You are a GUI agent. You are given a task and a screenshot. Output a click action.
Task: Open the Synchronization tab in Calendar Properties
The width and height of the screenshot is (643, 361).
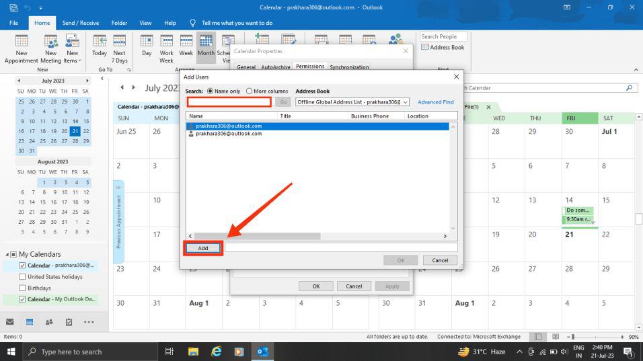pyautogui.click(x=349, y=67)
